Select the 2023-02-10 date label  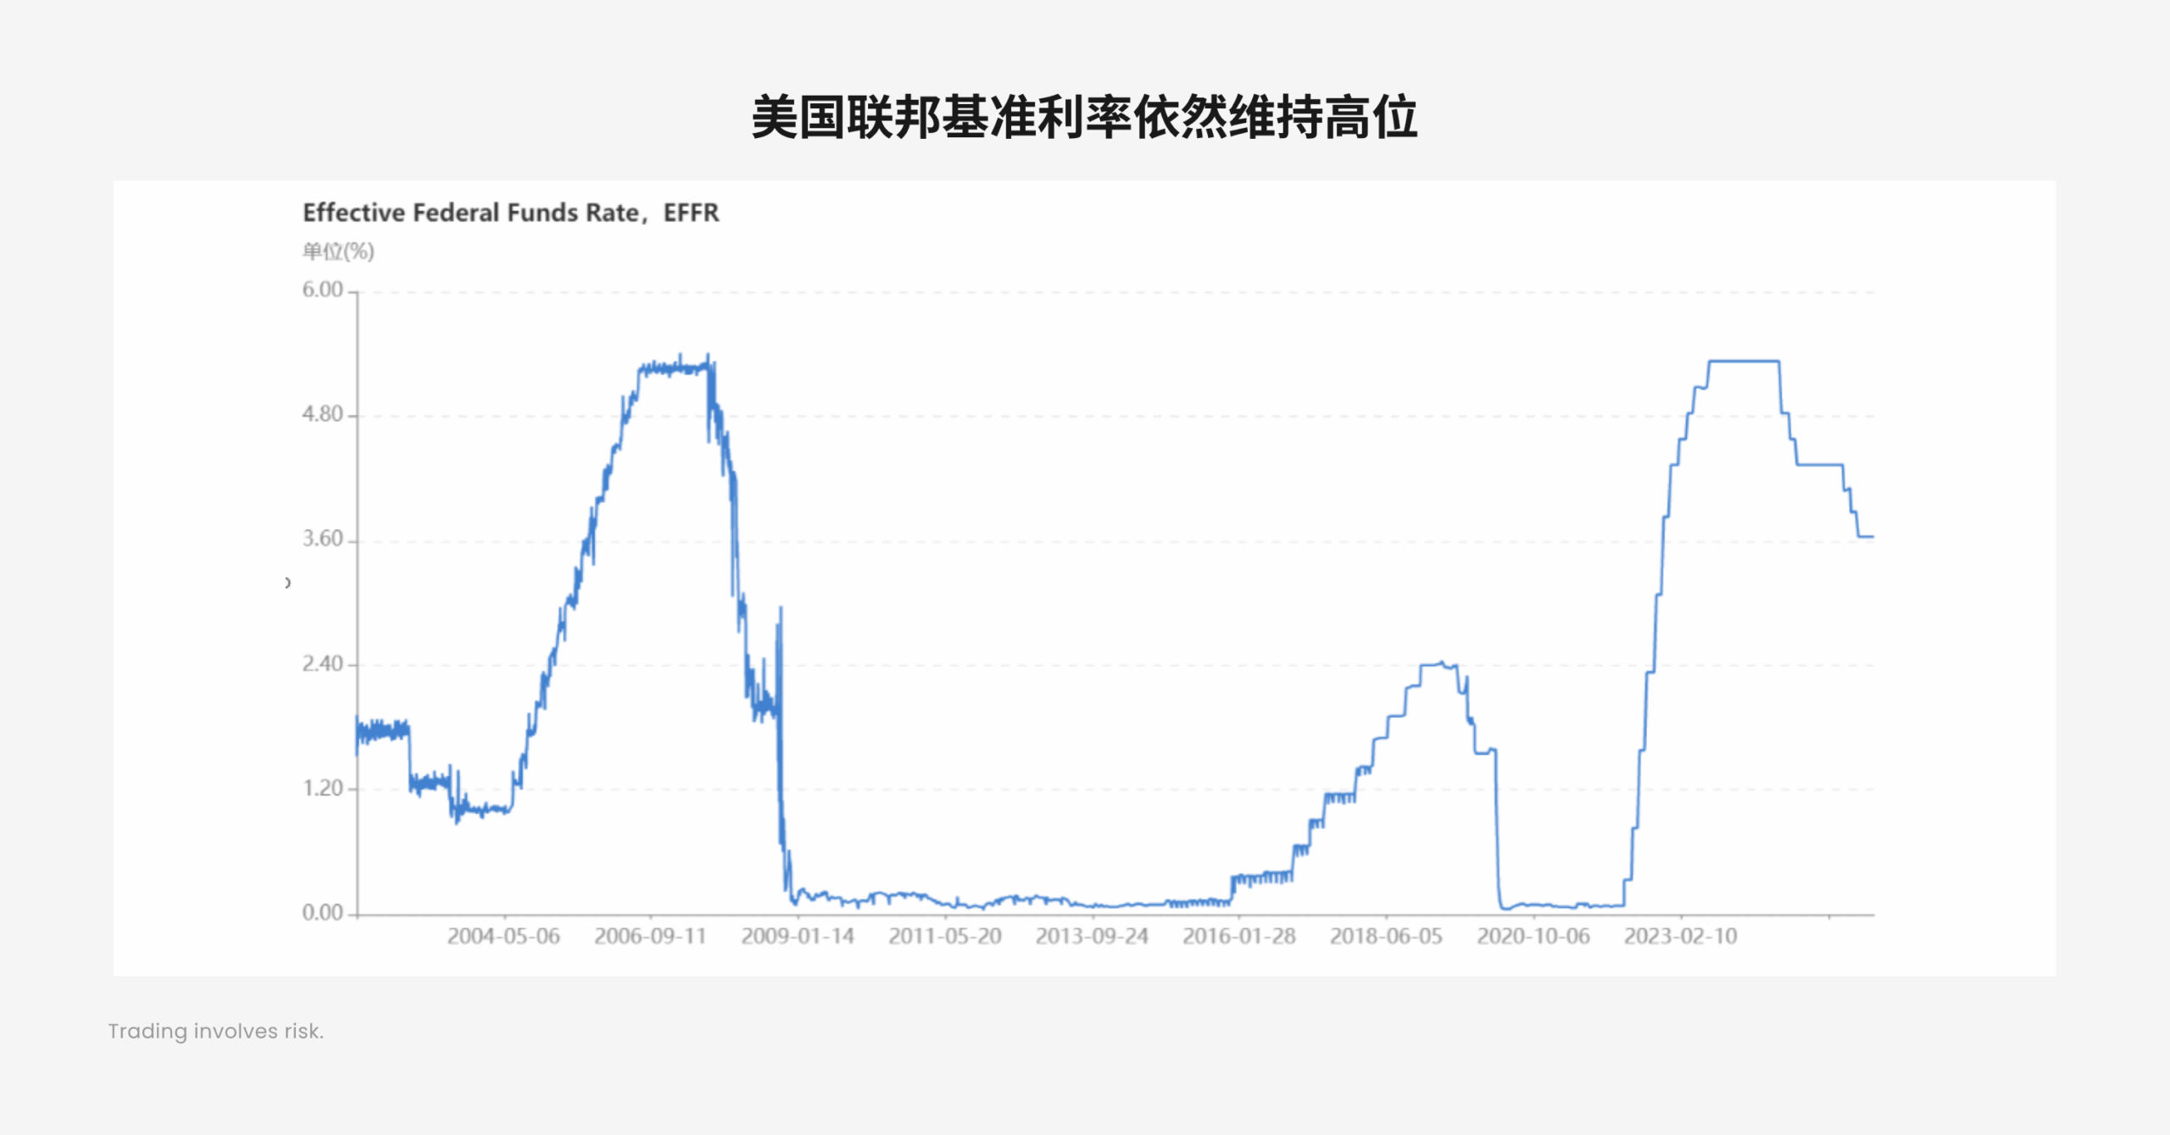(1681, 937)
